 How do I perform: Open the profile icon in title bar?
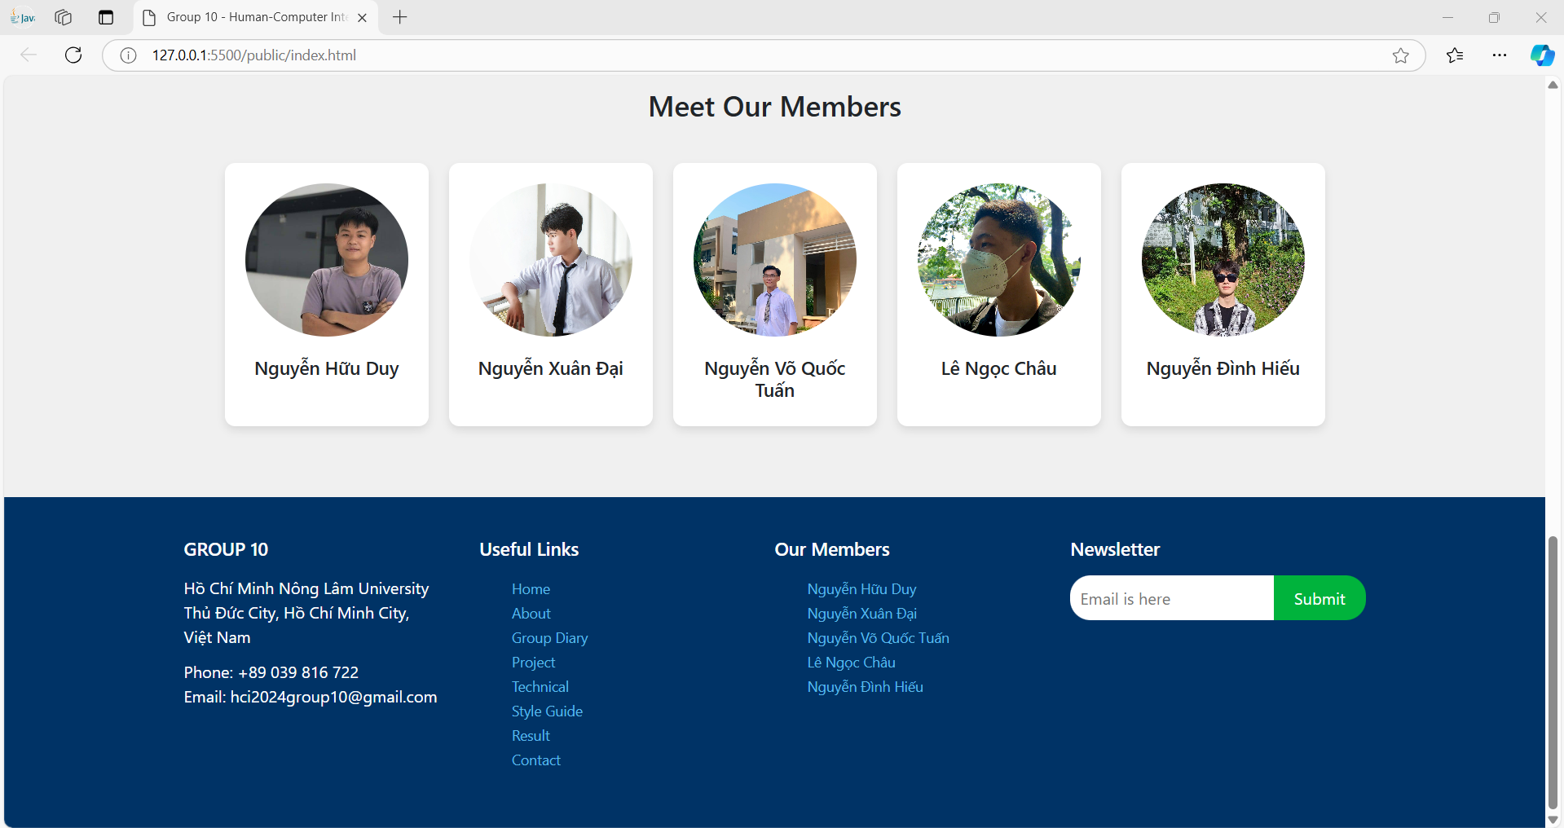(x=23, y=17)
